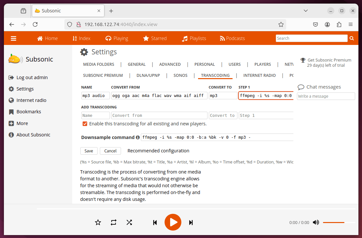Switch to PLAYERS settings tab

262,64
